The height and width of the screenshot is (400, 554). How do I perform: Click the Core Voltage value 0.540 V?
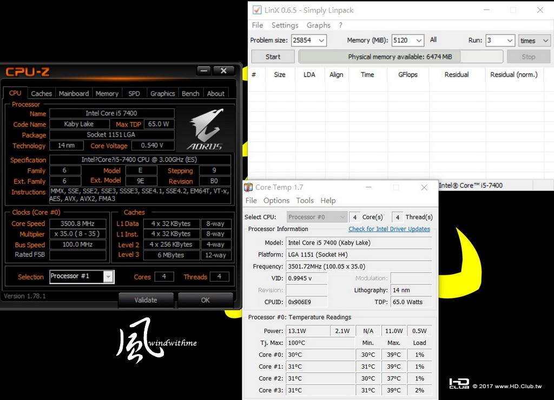tap(153, 145)
